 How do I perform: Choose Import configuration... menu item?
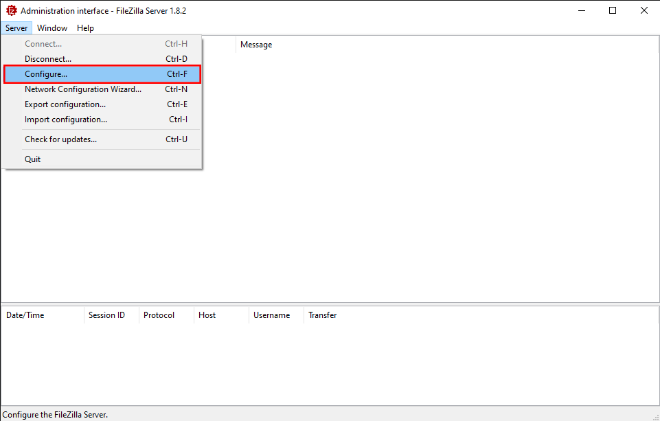(102, 120)
